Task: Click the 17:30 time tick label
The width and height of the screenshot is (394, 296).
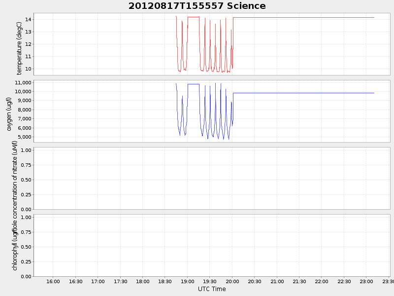Action: point(120,281)
